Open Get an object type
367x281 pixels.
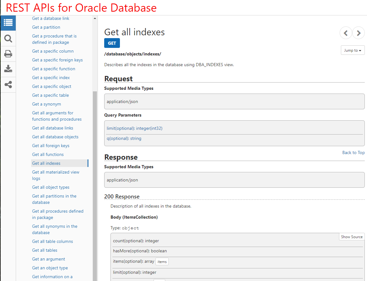pyautogui.click(x=50, y=268)
